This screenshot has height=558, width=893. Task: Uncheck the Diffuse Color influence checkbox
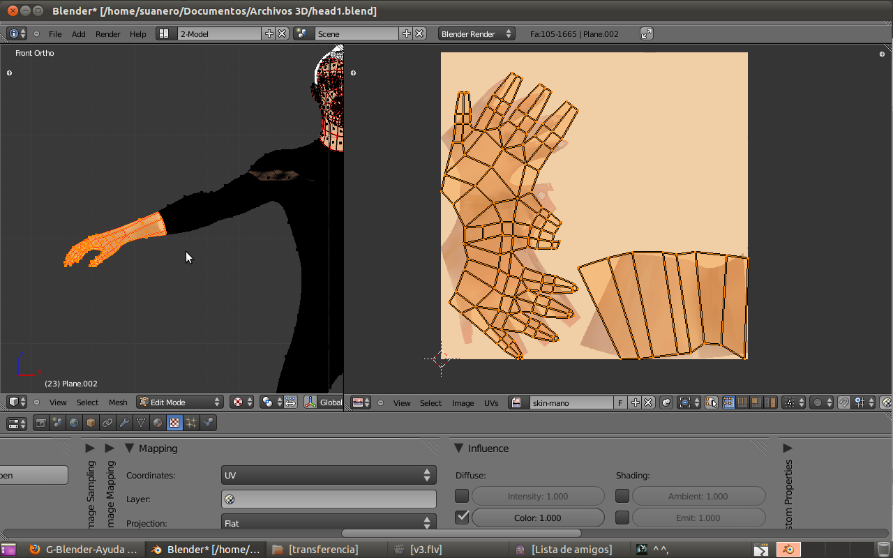462,518
